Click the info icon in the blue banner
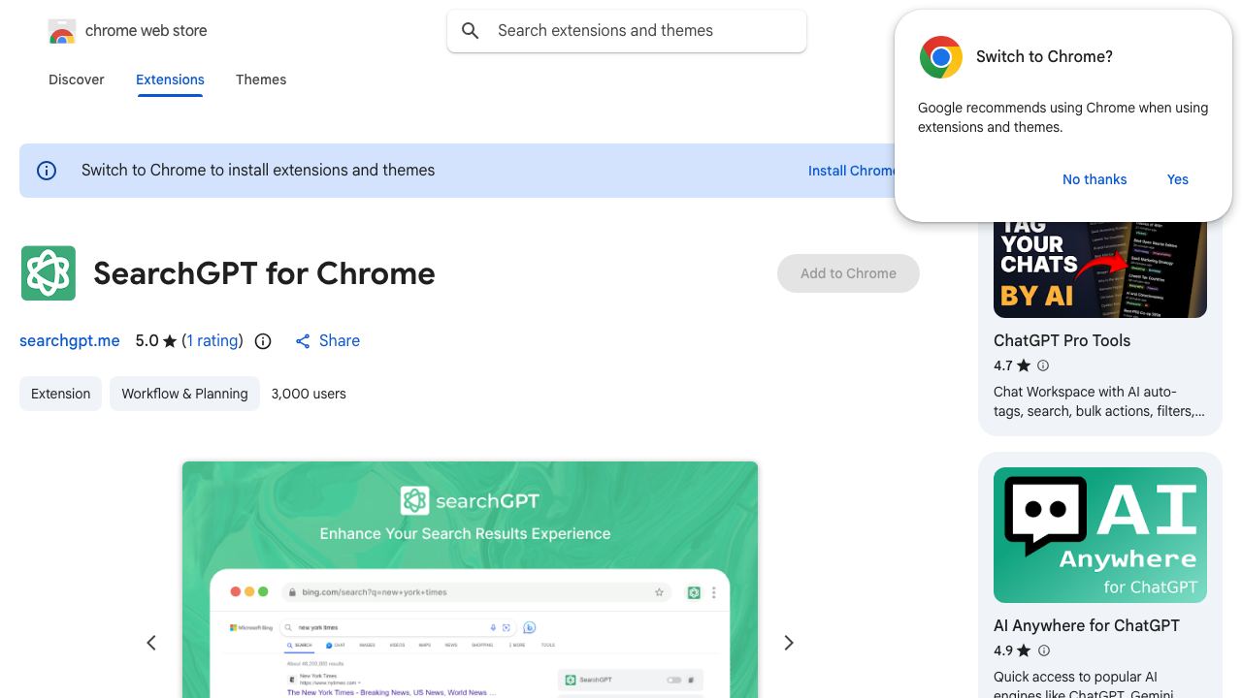 pyautogui.click(x=47, y=171)
